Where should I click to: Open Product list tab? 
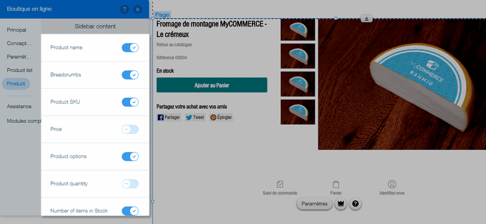click(x=19, y=70)
